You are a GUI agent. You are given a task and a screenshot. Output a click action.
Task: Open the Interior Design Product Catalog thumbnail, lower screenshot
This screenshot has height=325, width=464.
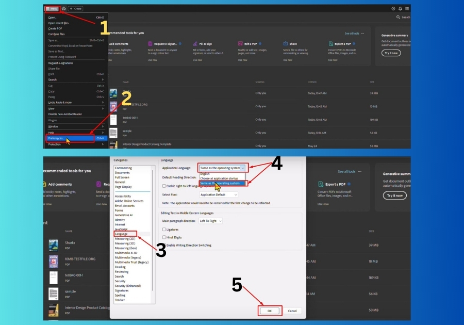53,310
